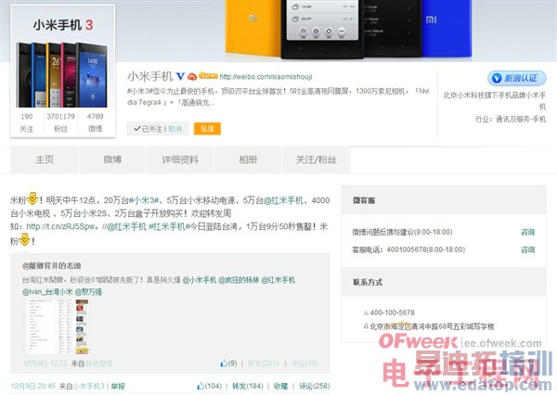Click 转发(221) on the original post
The image size is (557, 395).
pos(263,363)
